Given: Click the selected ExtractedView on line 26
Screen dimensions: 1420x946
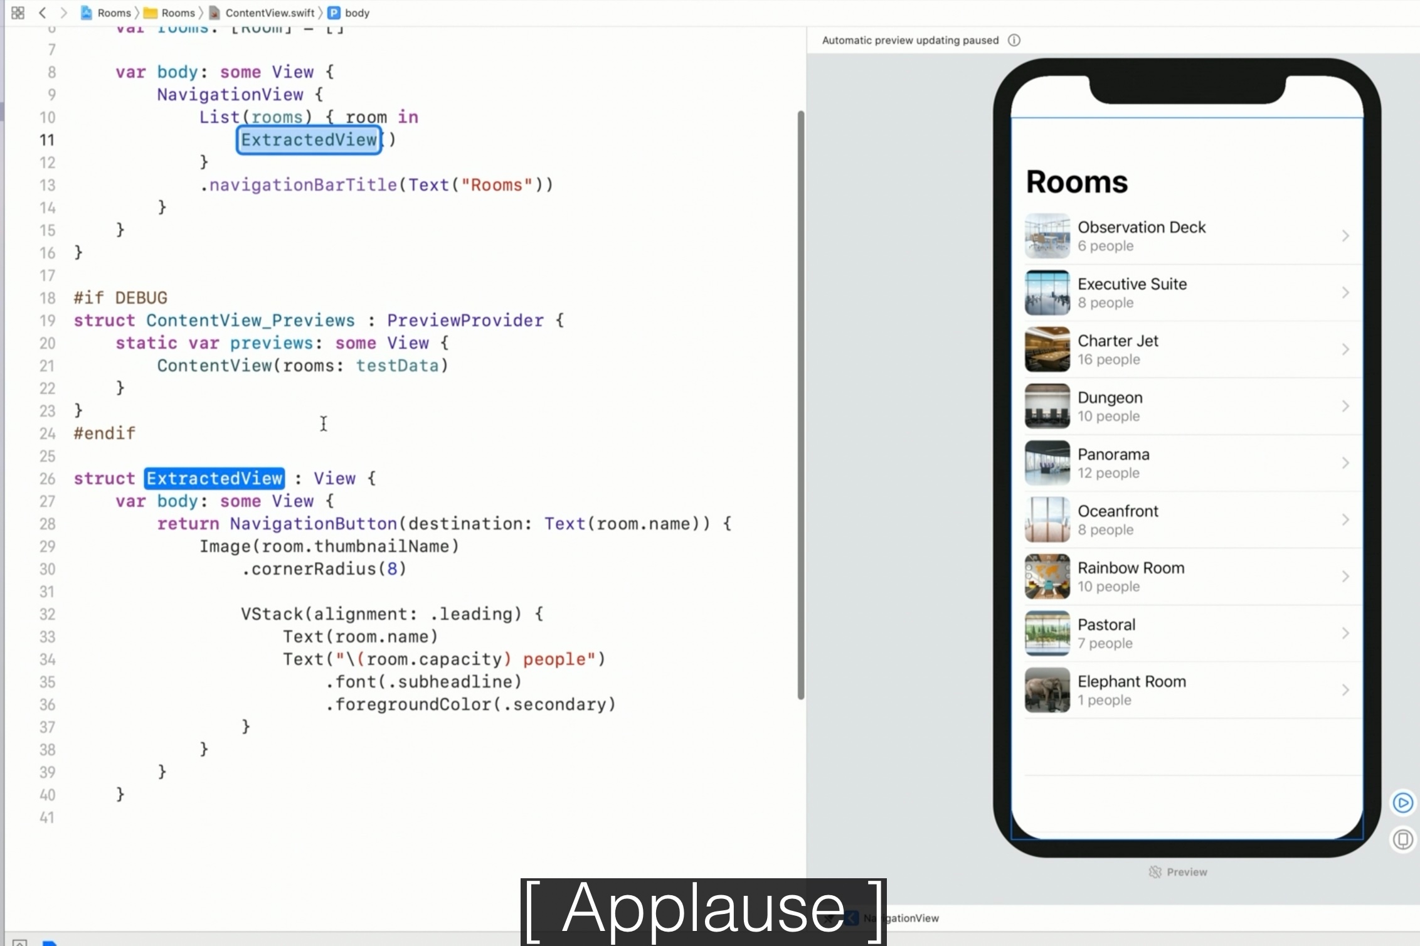Looking at the screenshot, I should 214,478.
